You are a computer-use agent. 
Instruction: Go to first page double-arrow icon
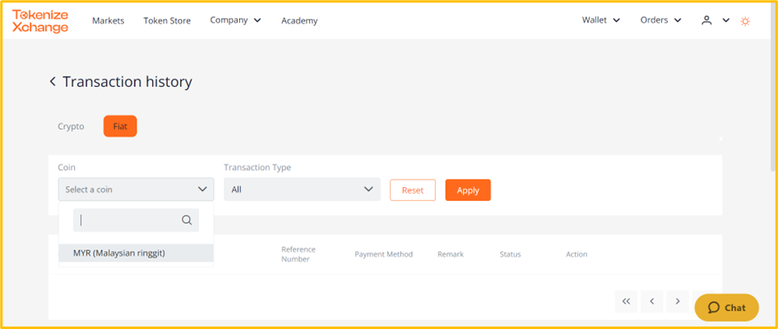point(626,301)
